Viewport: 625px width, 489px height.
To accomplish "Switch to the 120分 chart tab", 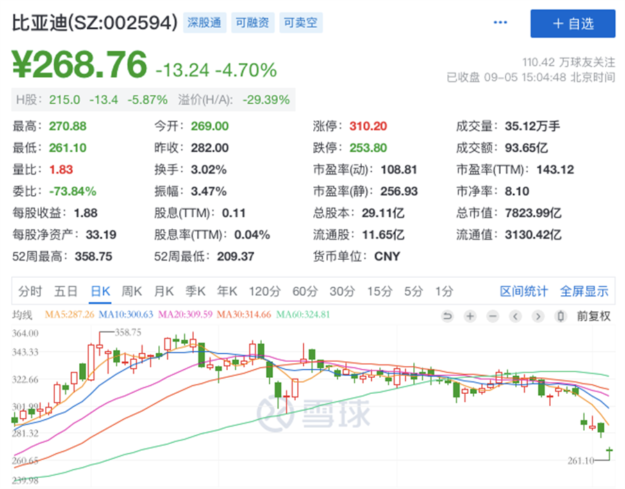I will [265, 291].
